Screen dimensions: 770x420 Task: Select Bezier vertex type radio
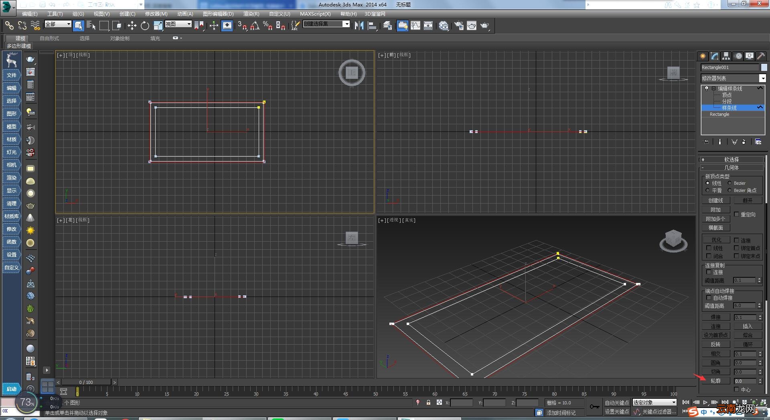[730, 183]
